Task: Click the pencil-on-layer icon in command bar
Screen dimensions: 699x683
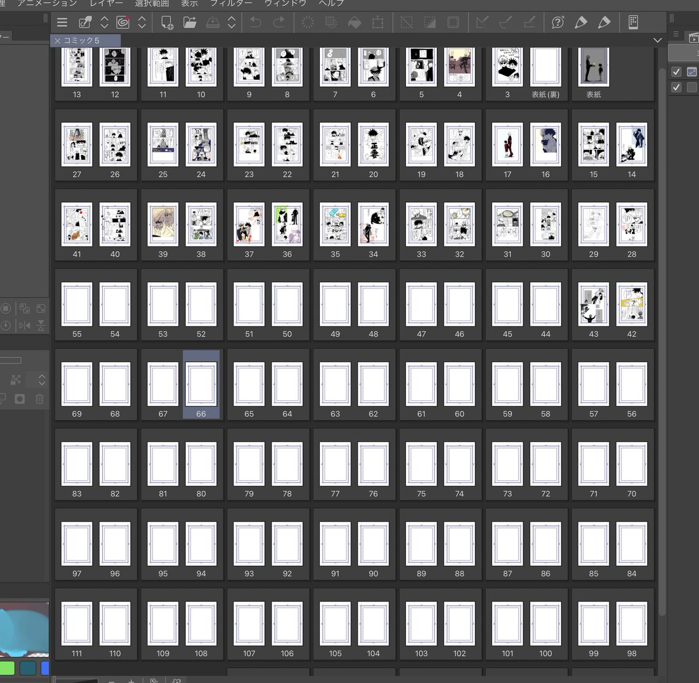Action: [x=85, y=23]
